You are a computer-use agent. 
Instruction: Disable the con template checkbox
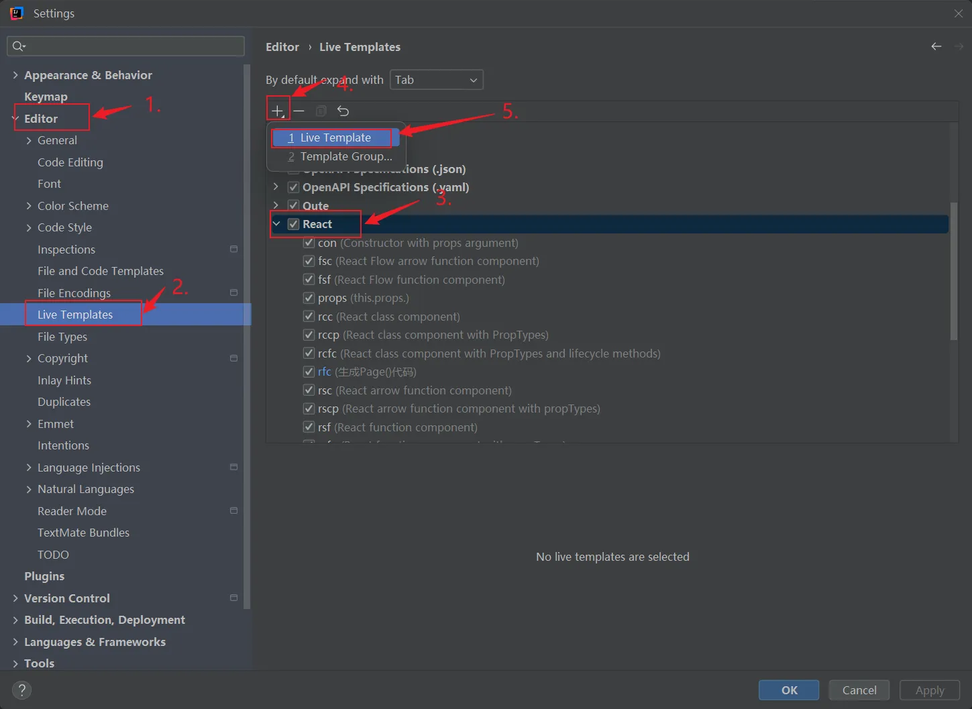pyautogui.click(x=309, y=243)
